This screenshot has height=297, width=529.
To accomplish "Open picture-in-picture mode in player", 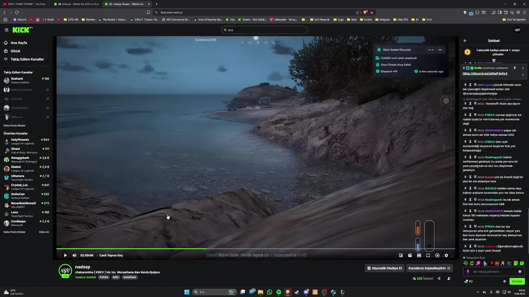I will tap(401, 255).
